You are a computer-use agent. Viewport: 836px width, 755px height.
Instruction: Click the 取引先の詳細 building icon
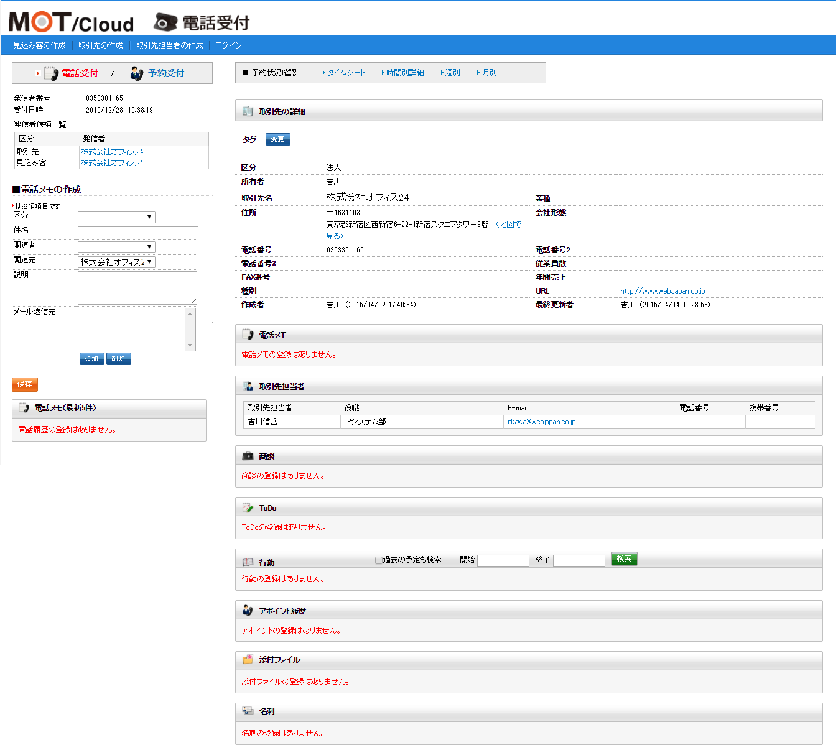pyautogui.click(x=248, y=111)
